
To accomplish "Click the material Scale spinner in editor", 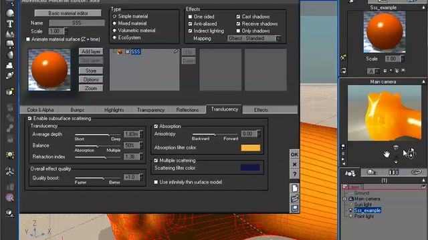I will tap(66, 31).
